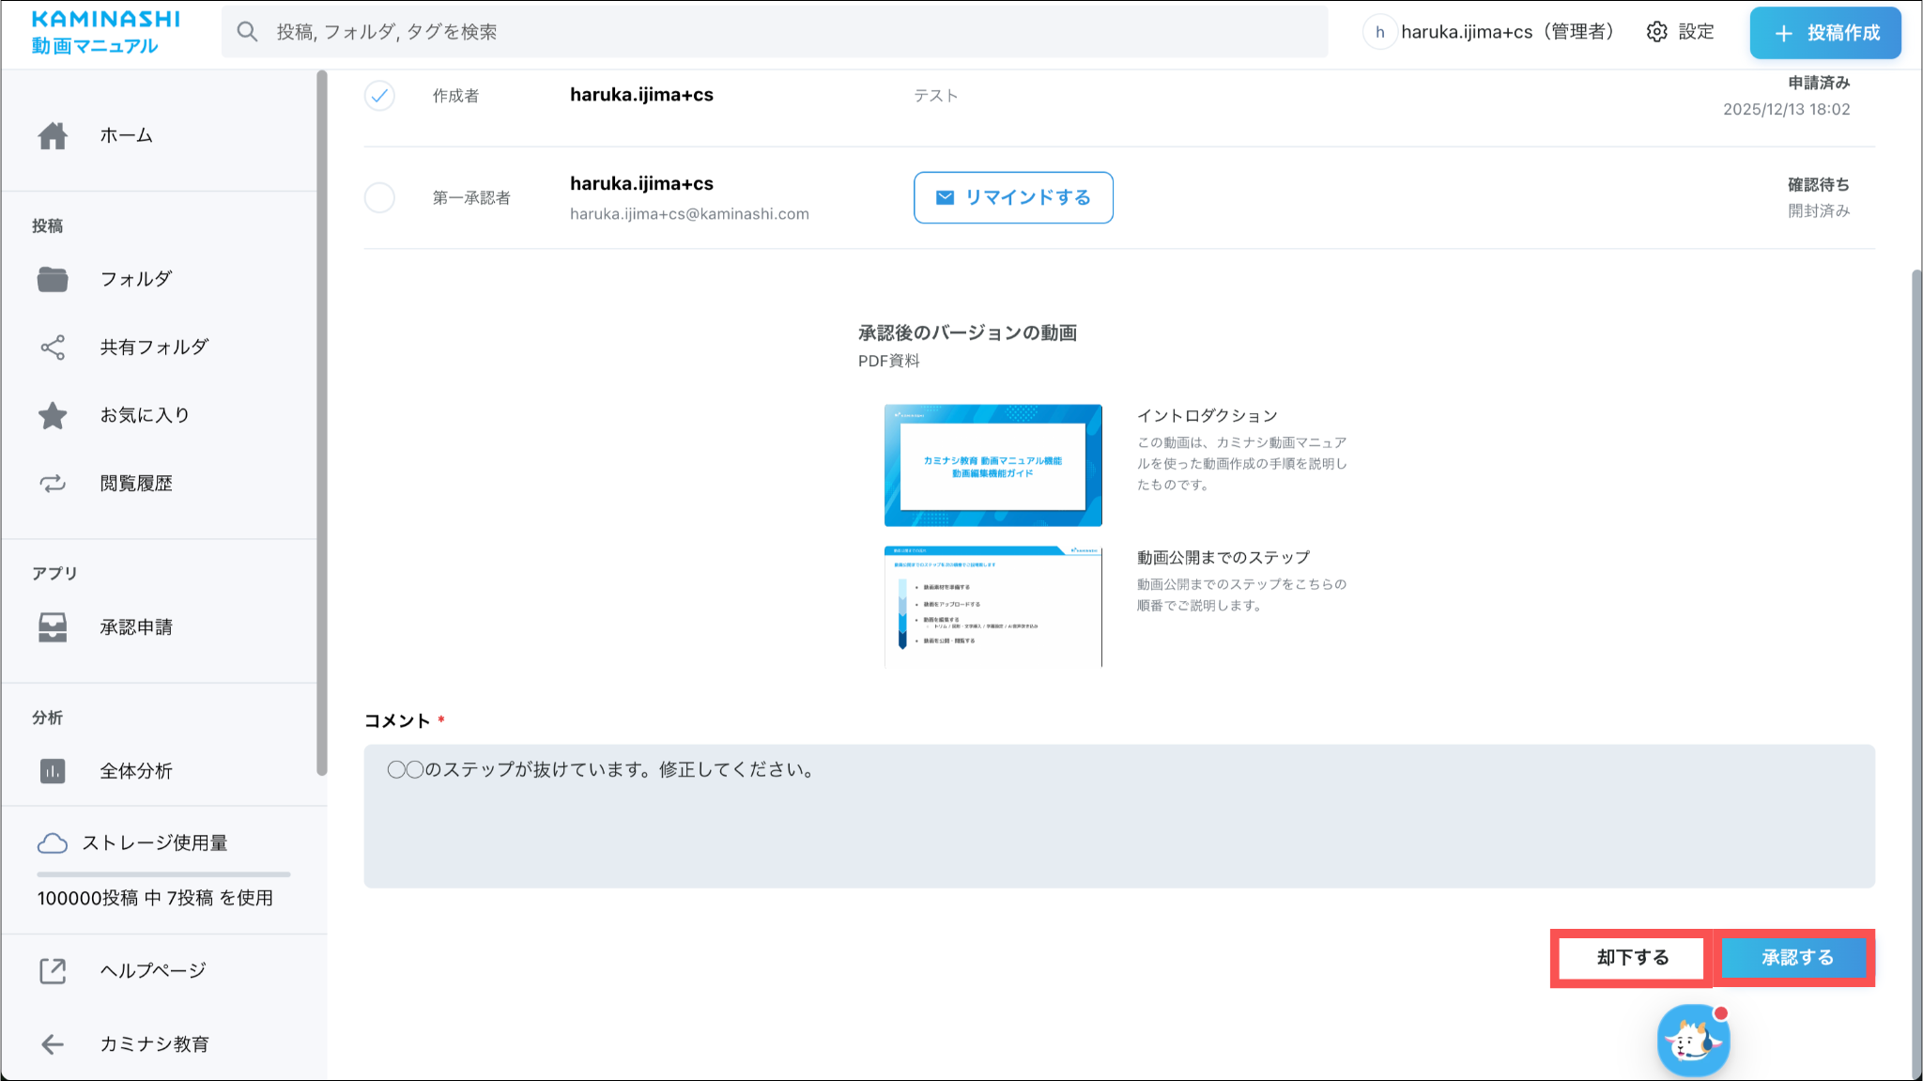
Task: Open お気に入り star icon
Action: [x=53, y=415]
